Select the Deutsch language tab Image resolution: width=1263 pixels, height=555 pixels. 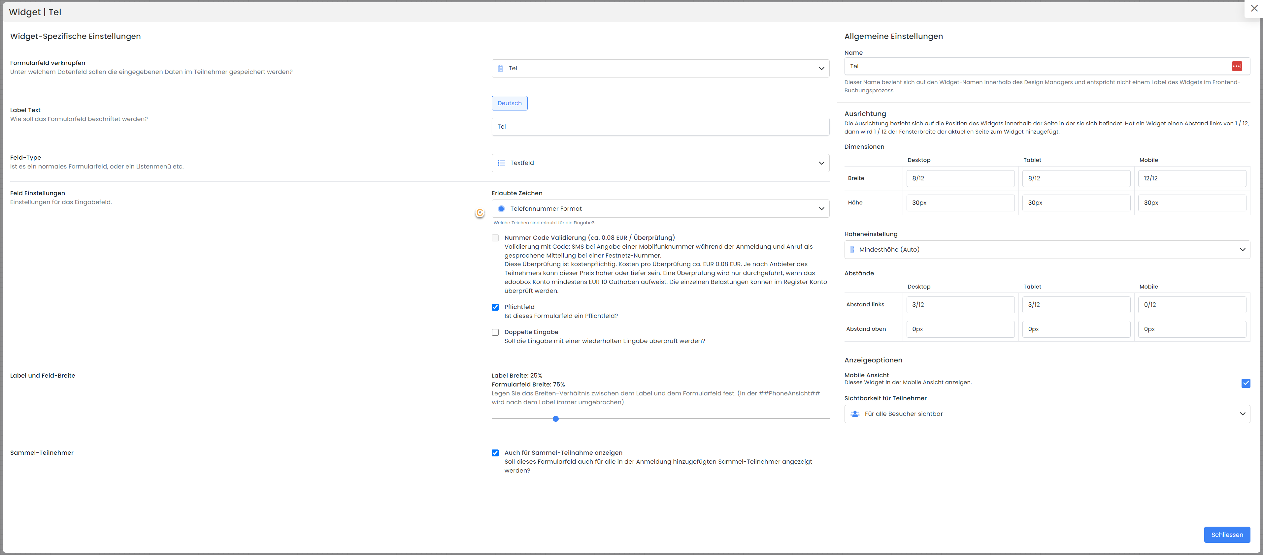(510, 103)
